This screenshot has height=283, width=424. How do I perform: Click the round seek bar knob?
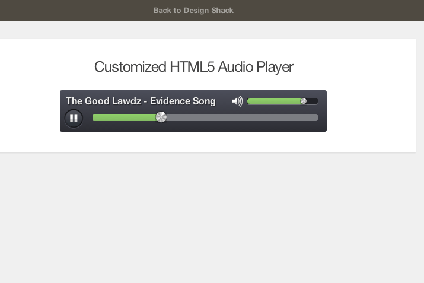click(161, 117)
